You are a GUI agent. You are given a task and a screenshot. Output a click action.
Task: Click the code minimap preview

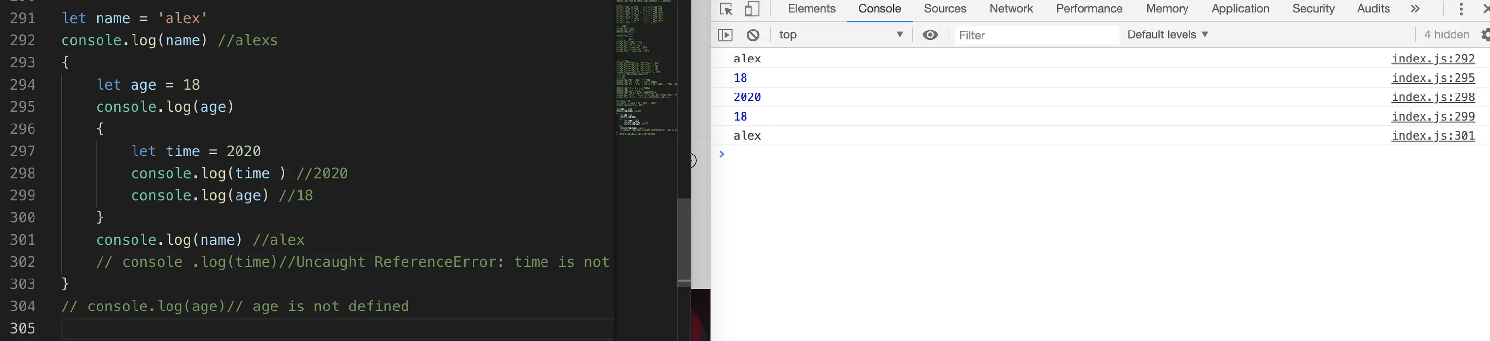[x=646, y=67]
